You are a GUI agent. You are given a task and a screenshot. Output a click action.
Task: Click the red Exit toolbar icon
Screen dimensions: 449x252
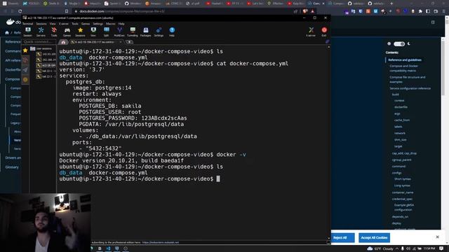(324, 31)
